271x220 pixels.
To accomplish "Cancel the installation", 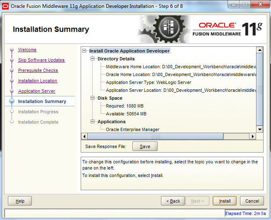I will click(x=252, y=201).
